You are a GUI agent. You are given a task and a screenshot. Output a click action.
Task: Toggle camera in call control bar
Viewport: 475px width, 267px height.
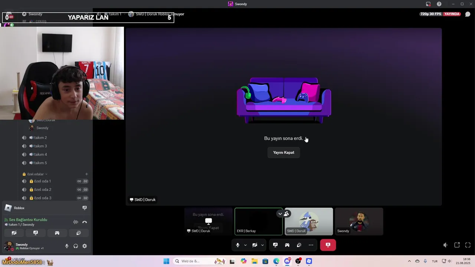click(255, 245)
